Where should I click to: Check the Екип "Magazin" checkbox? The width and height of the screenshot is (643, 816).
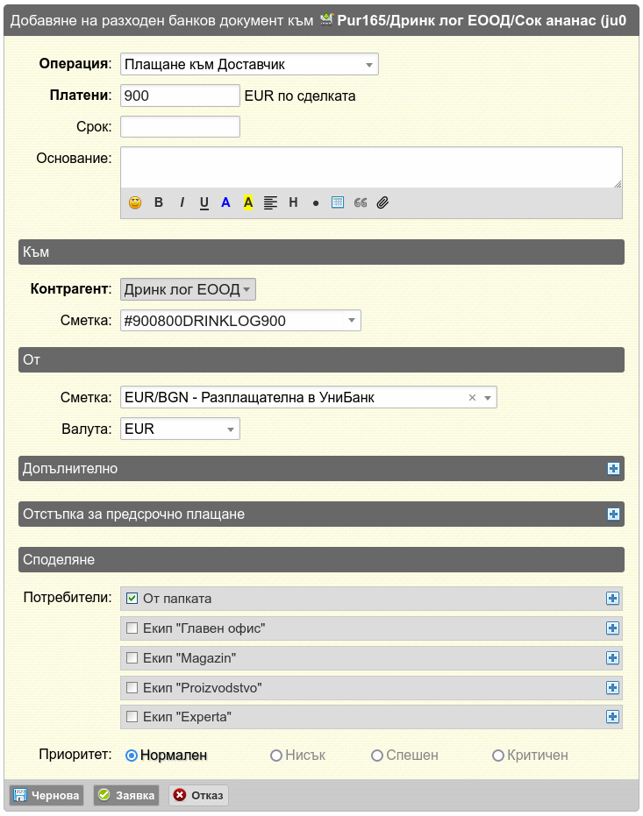[x=132, y=657]
